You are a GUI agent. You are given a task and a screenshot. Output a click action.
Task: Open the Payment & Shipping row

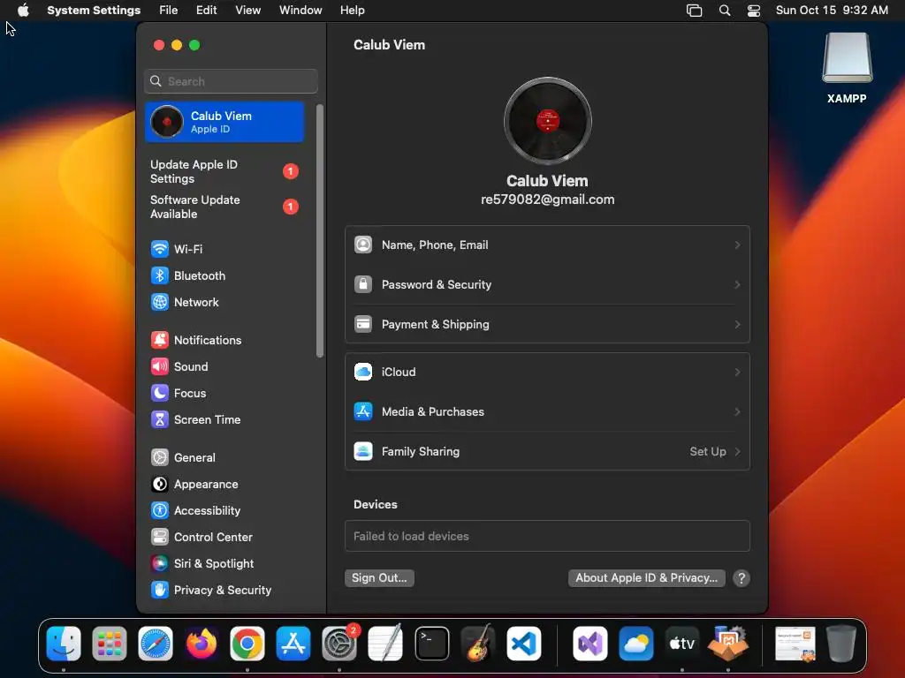547,325
